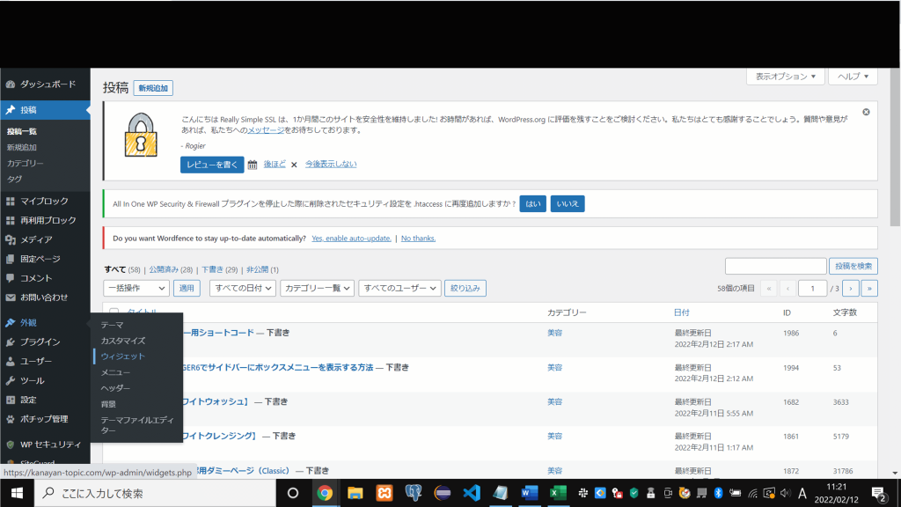Image resolution: width=901 pixels, height=507 pixels.
Task: Click the Media icon in sidebar
Action: (11, 239)
